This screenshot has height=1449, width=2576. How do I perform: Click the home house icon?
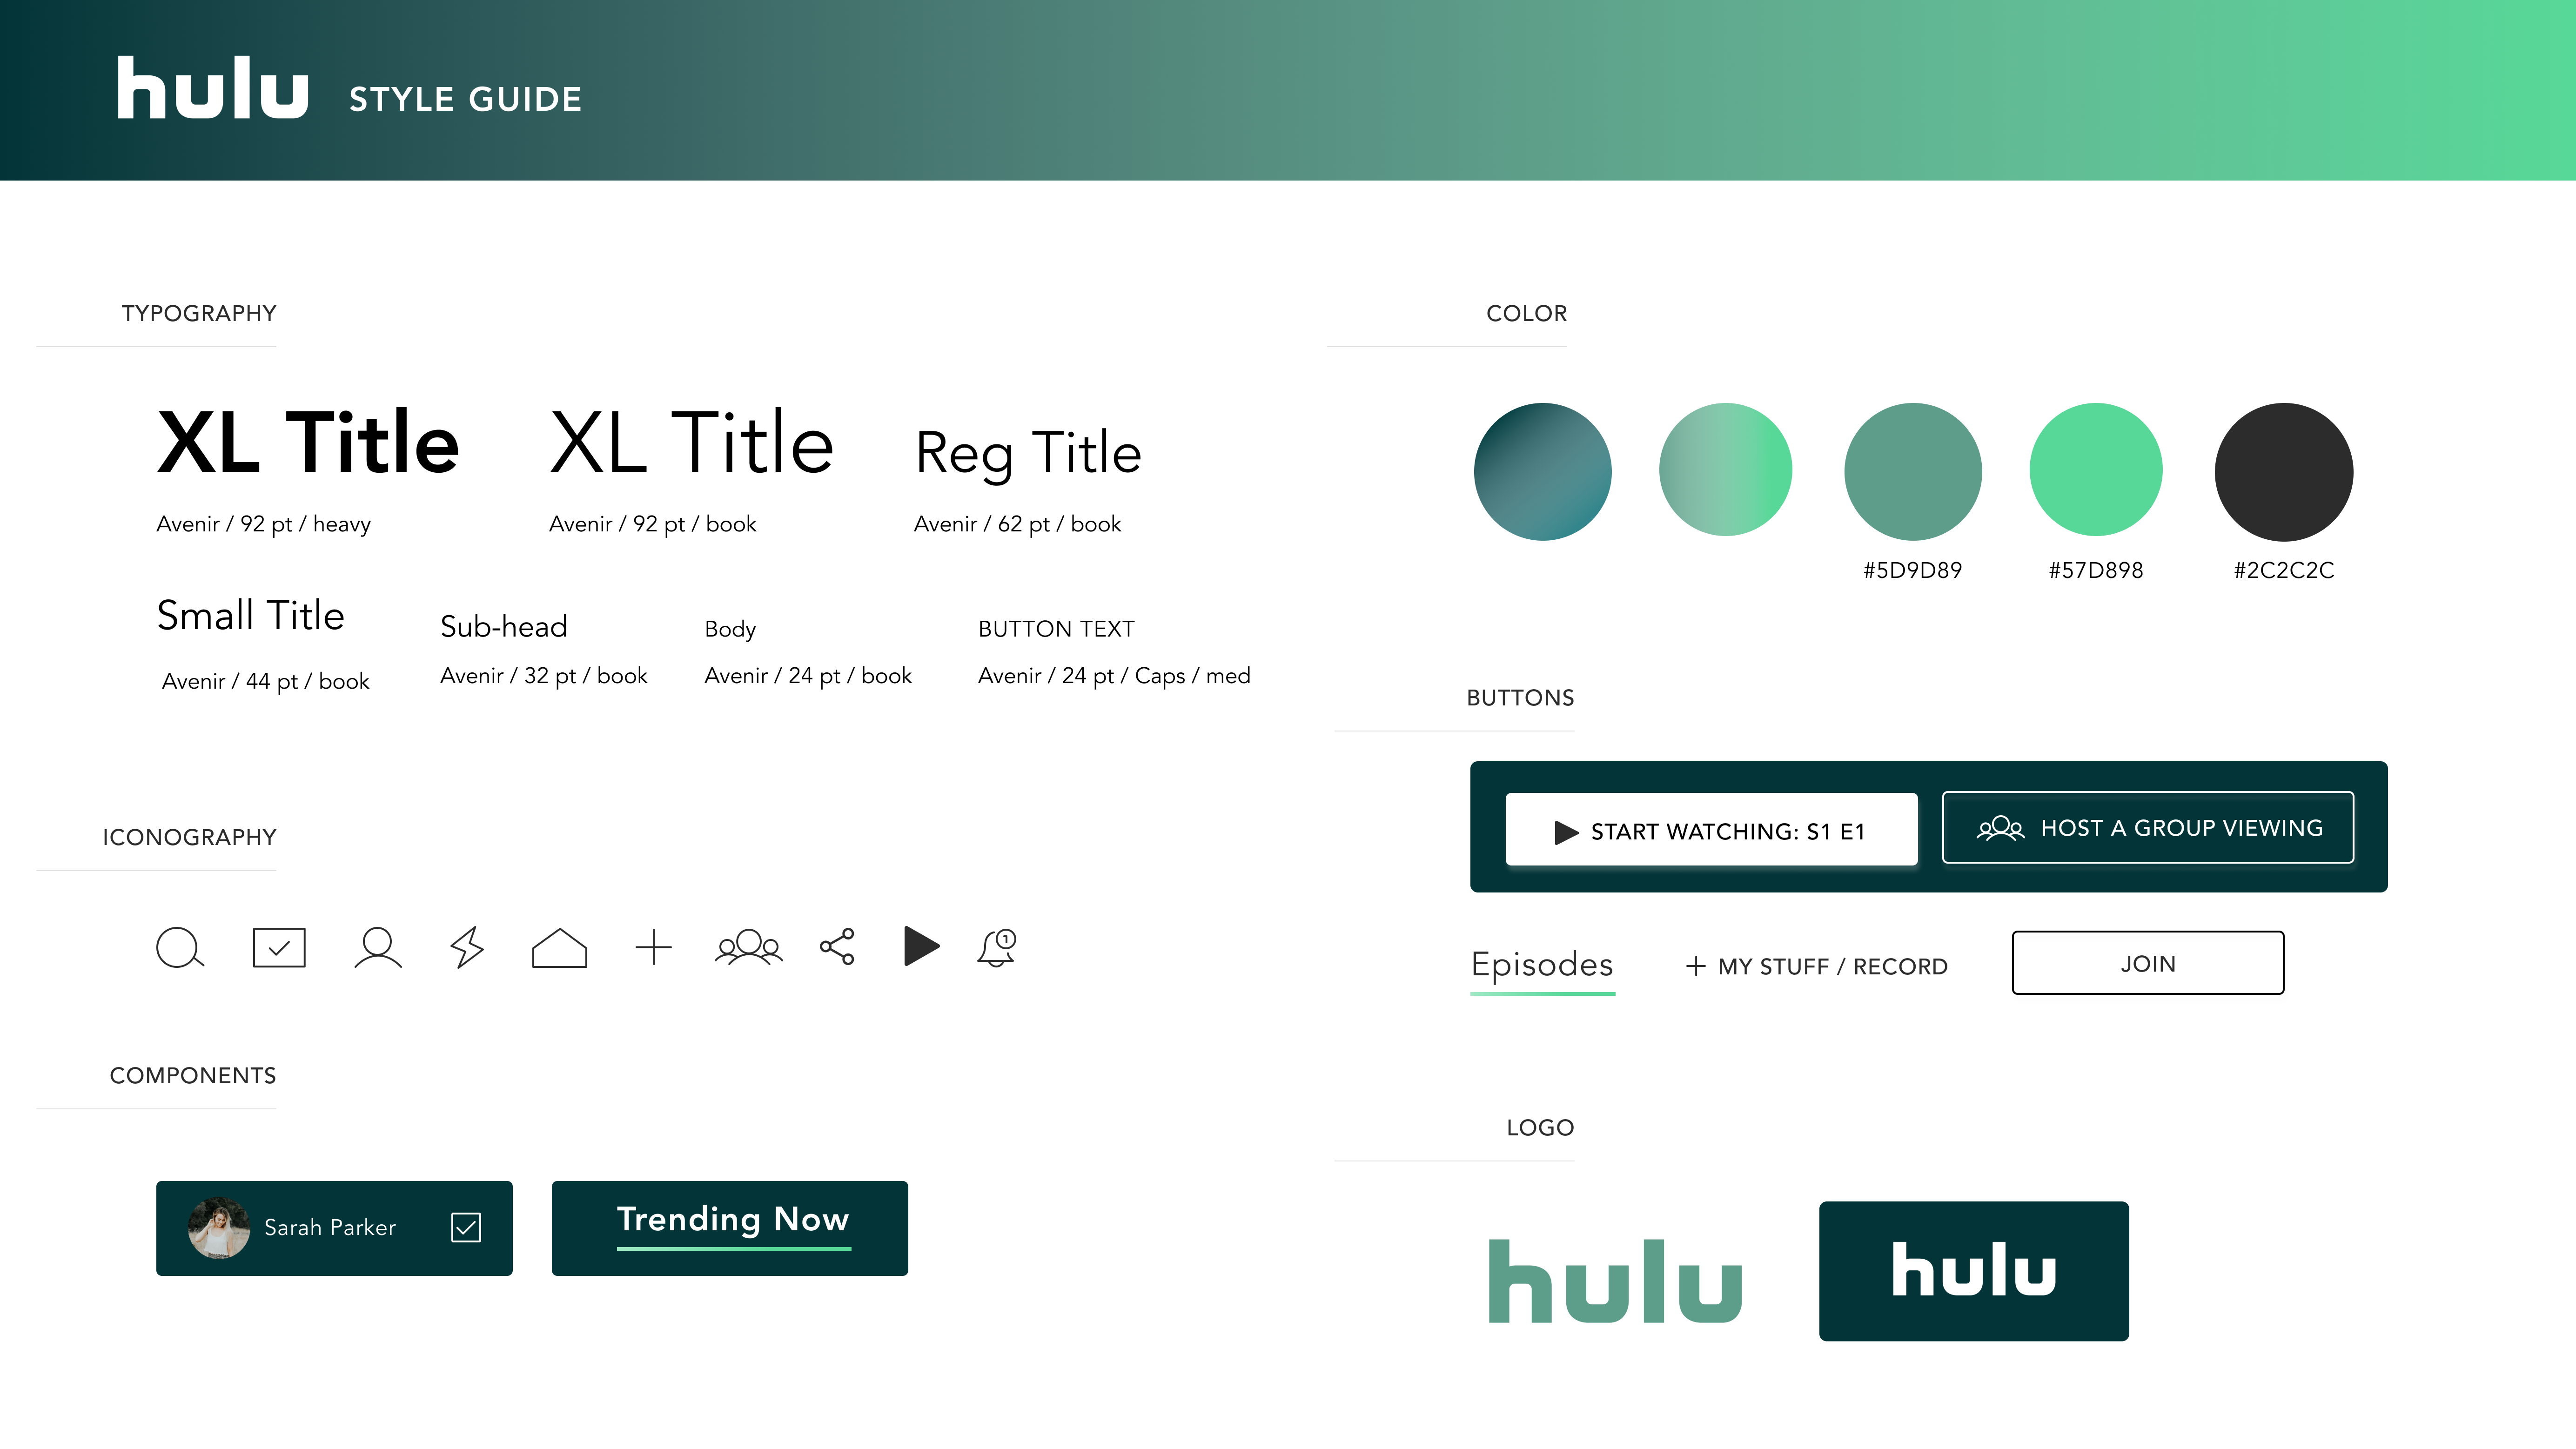(560, 947)
